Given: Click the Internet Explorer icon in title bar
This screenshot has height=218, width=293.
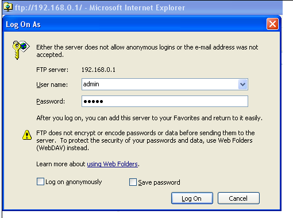Looking at the screenshot, I should pyautogui.click(x=8, y=7).
